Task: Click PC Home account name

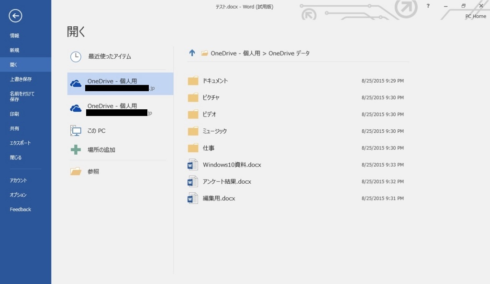Action: pyautogui.click(x=476, y=16)
